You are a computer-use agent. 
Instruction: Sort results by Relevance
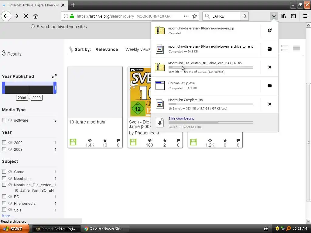107,49
